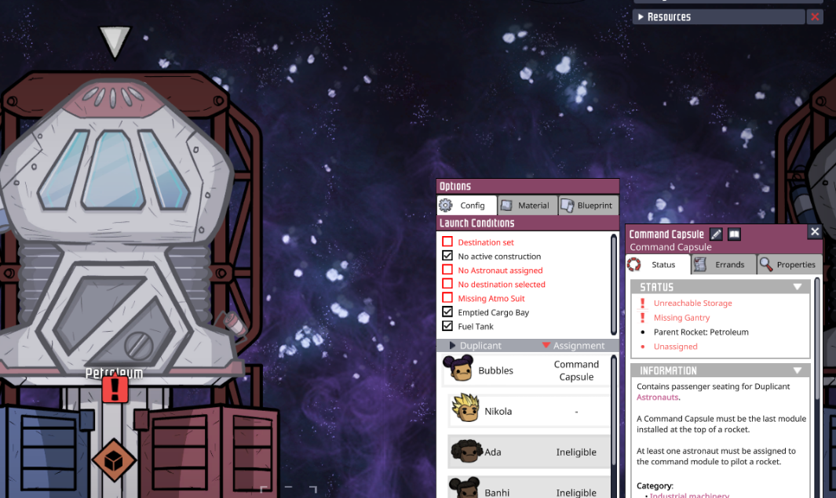
Task: Sort by the Duplicant column arrow
Action: pos(453,345)
